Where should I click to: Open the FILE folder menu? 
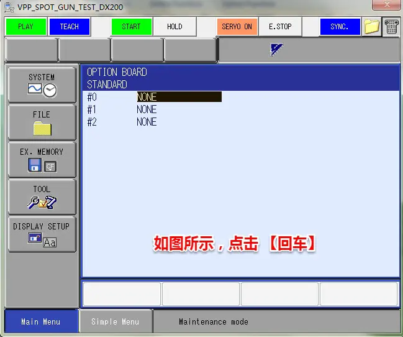click(x=42, y=122)
